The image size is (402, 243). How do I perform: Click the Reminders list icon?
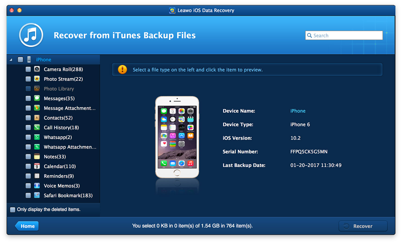(37, 176)
